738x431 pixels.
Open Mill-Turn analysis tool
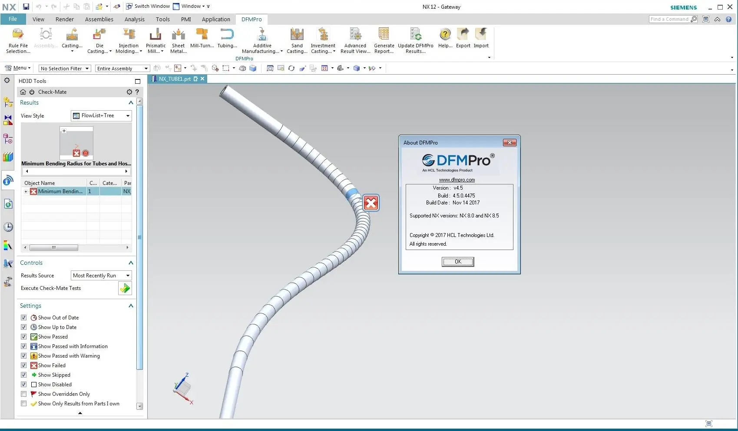click(x=202, y=38)
